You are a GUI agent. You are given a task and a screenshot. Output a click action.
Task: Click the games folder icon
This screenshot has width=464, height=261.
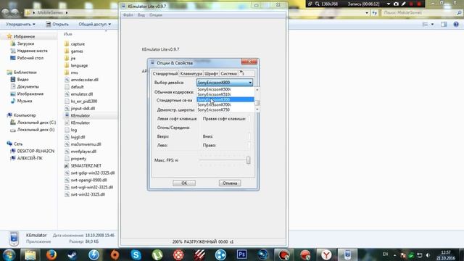click(x=67, y=51)
